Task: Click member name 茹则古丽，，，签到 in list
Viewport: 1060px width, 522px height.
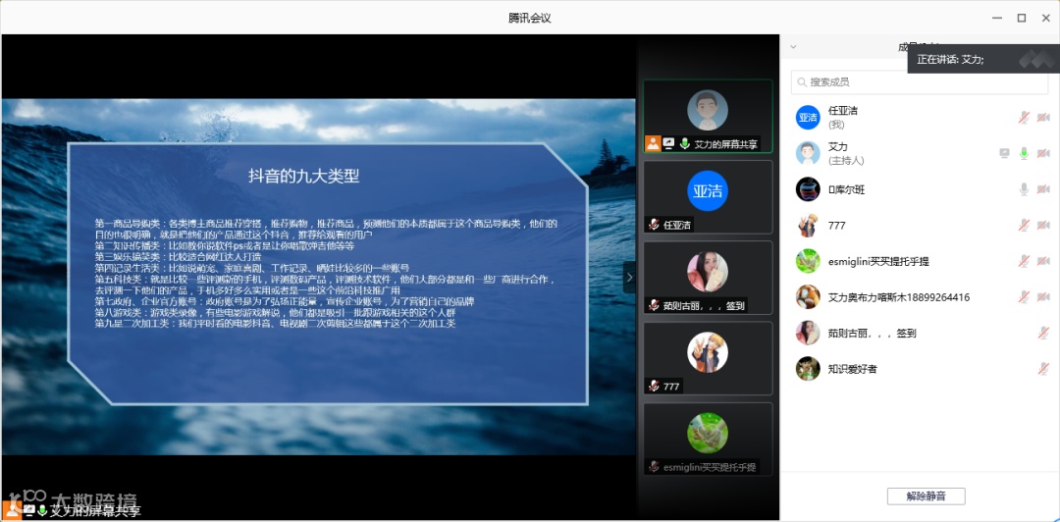Action: click(x=873, y=334)
